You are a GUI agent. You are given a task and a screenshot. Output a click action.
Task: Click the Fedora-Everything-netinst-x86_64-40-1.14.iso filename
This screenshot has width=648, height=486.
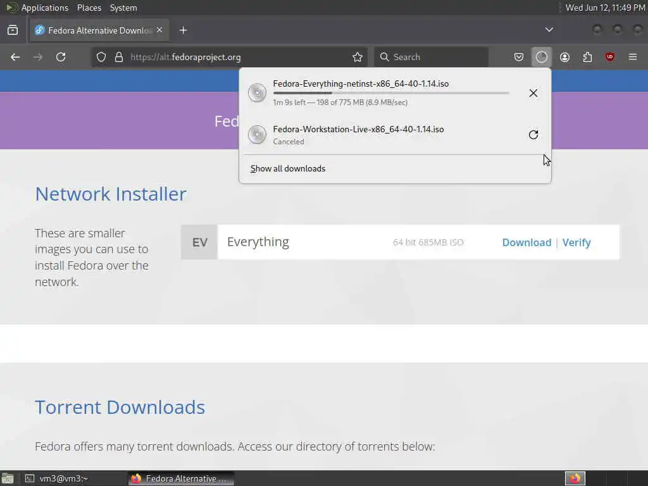click(361, 84)
